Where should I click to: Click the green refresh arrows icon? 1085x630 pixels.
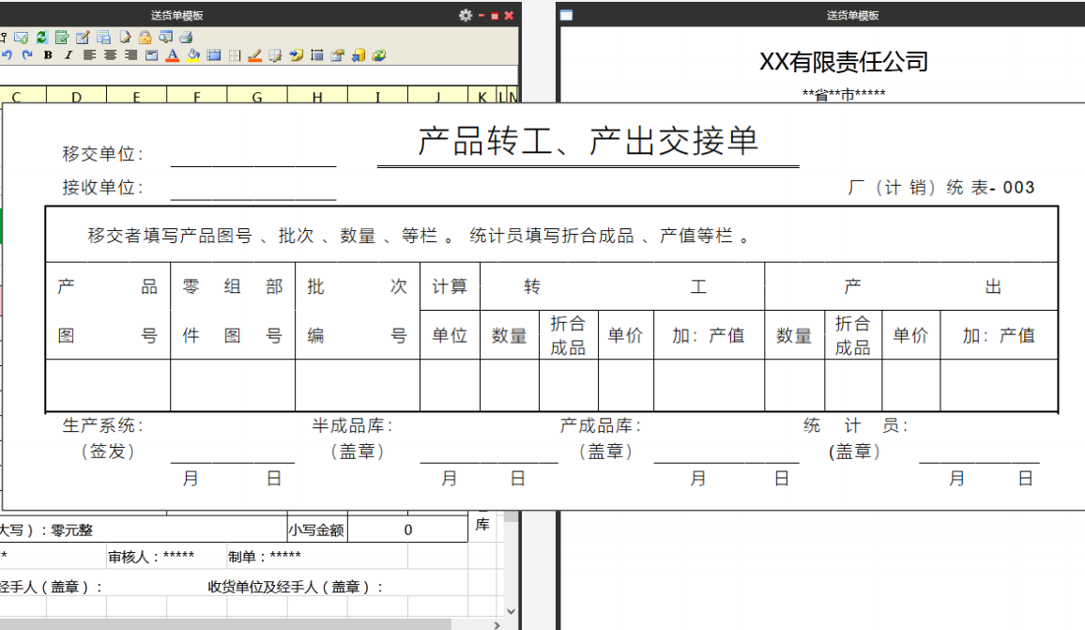pyautogui.click(x=41, y=38)
